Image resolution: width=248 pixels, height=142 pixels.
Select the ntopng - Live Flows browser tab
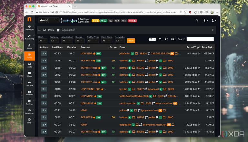(54, 6)
